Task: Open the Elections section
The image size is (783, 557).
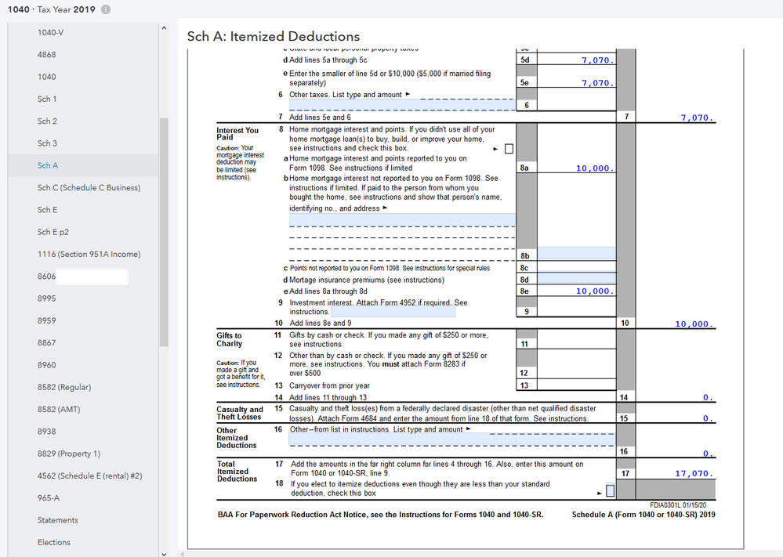Action: click(x=53, y=542)
